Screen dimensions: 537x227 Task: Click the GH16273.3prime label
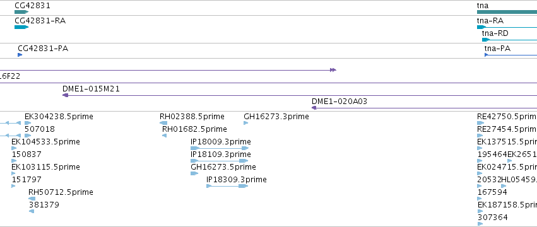[276, 117]
